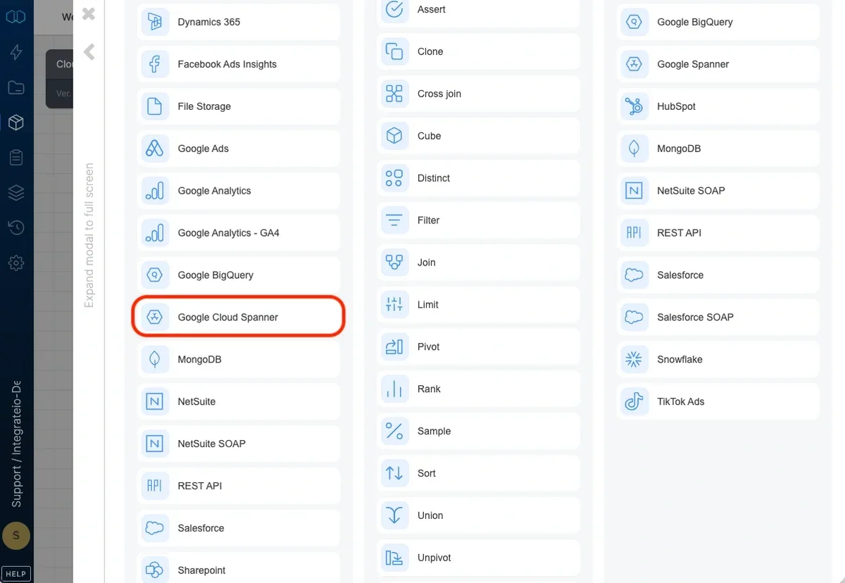Open the folder icon in the sidebar
Screen dimensions: 845x583
pyautogui.click(x=16, y=87)
